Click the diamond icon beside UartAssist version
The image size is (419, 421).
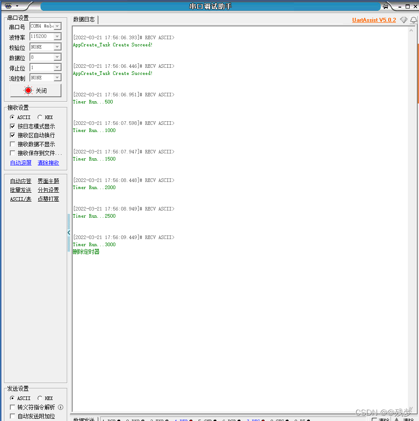tap(403, 20)
